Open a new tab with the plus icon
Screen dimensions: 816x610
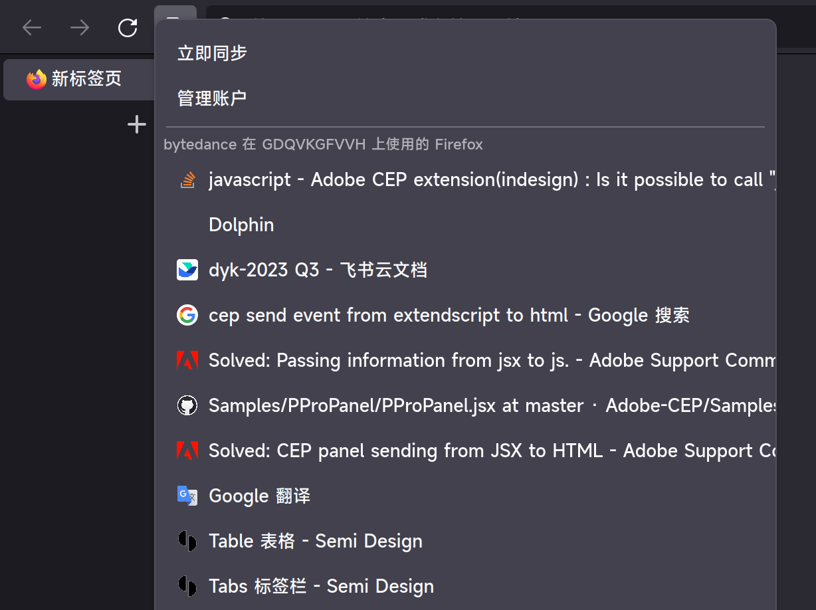pyautogui.click(x=137, y=124)
